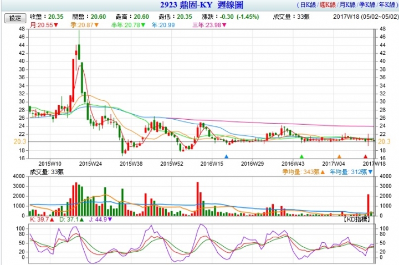The width and height of the screenshot is (399, 265).
Task: Click the J: 44.9 indicator value
Action: pyautogui.click(x=100, y=219)
